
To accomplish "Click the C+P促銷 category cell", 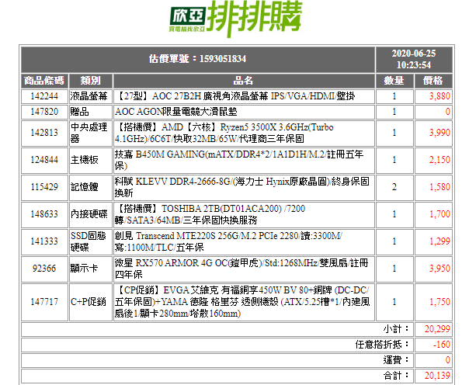I will point(91,302).
